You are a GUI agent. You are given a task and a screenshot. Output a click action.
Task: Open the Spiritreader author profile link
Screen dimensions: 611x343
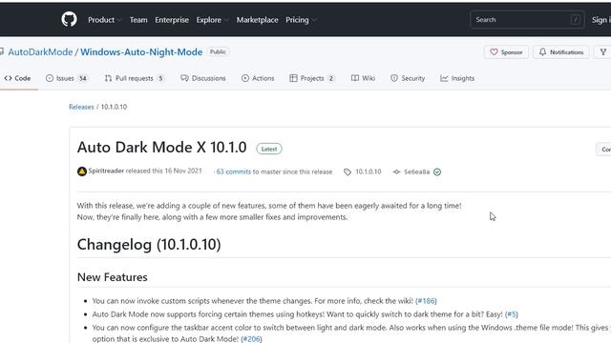point(106,171)
